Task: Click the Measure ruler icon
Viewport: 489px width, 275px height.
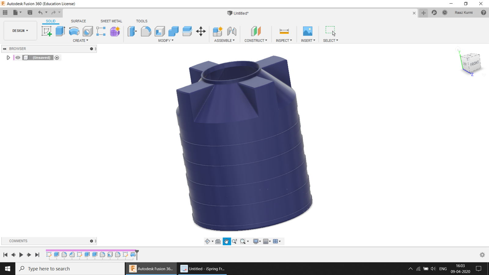Action: (284, 31)
